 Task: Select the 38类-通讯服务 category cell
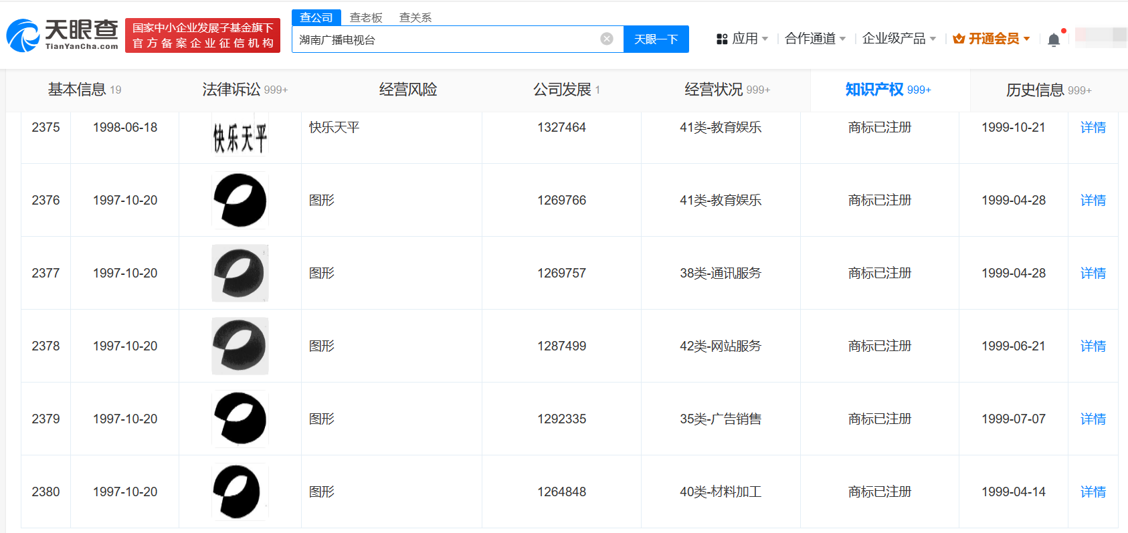721,273
